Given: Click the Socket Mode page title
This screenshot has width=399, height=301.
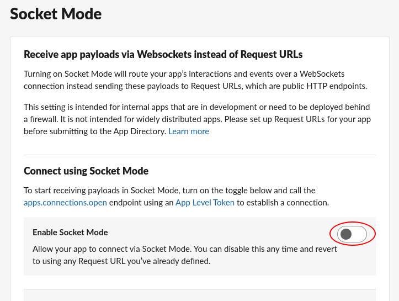Looking at the screenshot, I should 56,14.
